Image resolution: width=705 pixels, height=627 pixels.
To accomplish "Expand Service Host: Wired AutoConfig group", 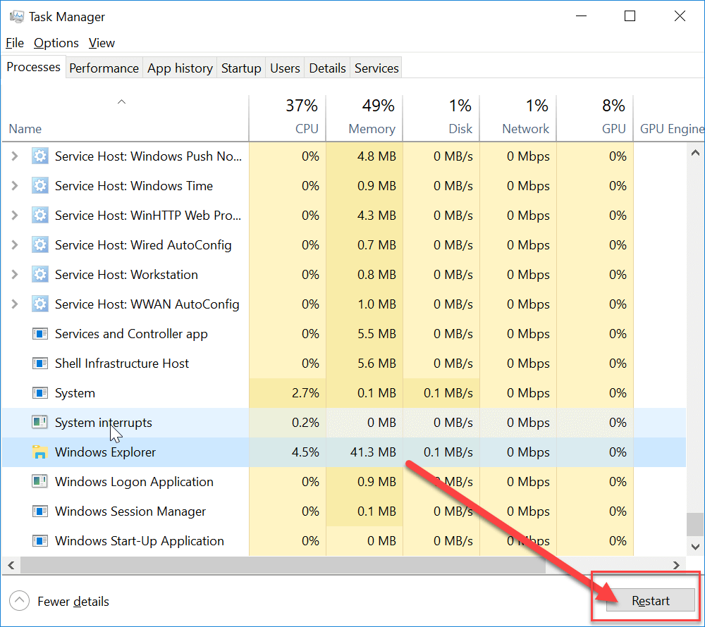I will [15, 245].
